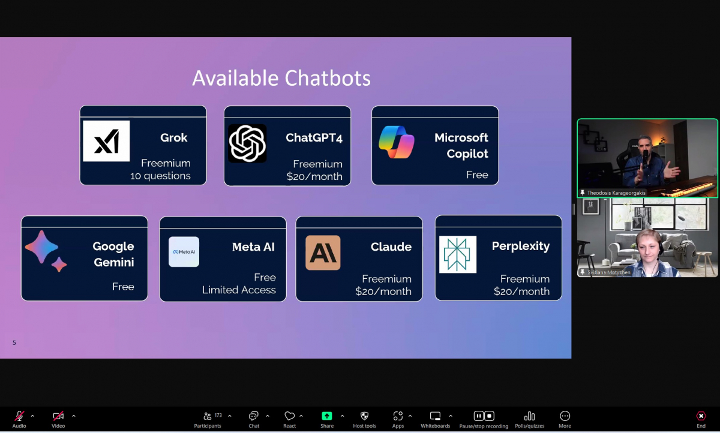Open the video options arrow next to Video
Screen dimensions: 720x433
point(74,416)
